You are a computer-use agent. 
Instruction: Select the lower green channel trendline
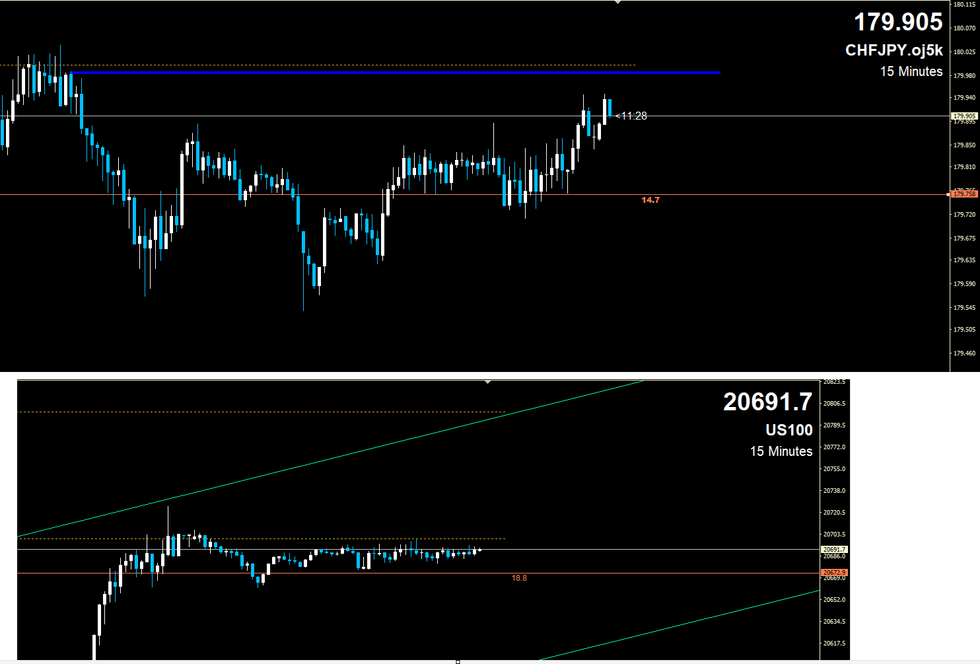pos(680,625)
